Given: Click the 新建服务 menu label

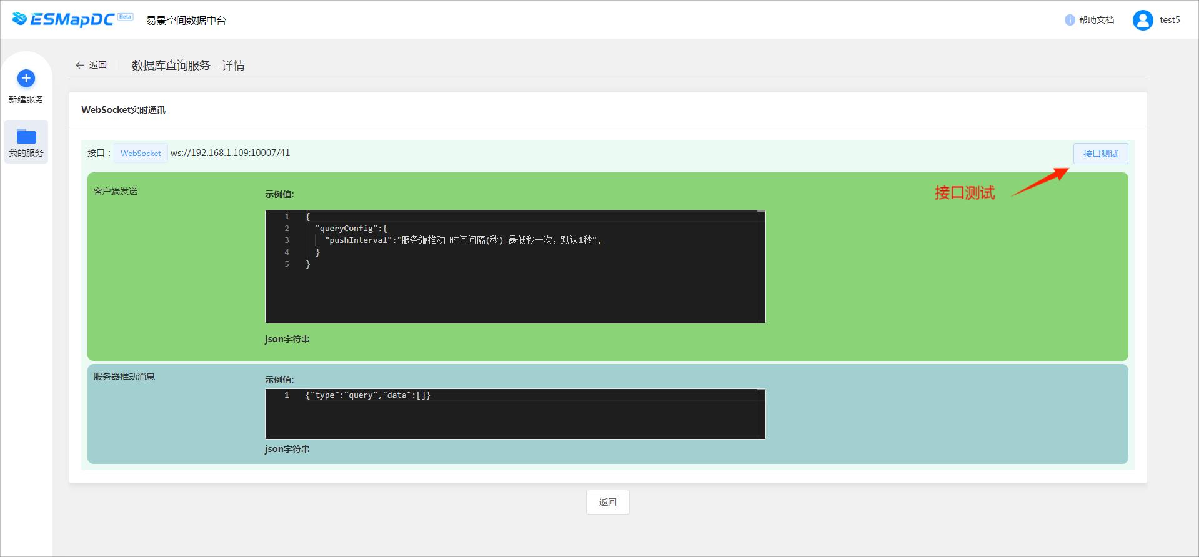Looking at the screenshot, I should (26, 99).
